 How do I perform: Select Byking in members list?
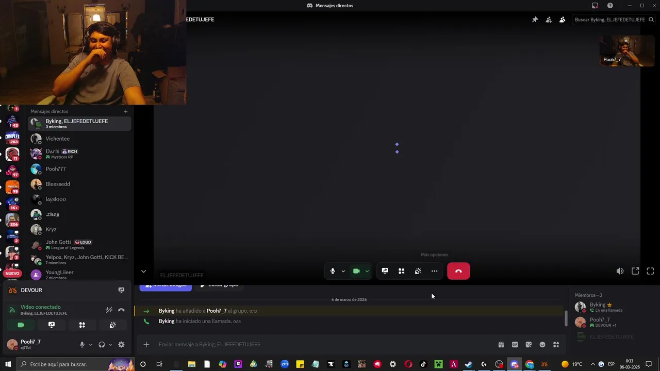[614, 307]
